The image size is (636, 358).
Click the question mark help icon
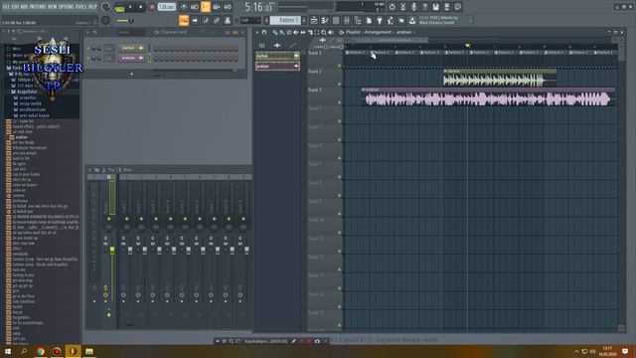[424, 7]
